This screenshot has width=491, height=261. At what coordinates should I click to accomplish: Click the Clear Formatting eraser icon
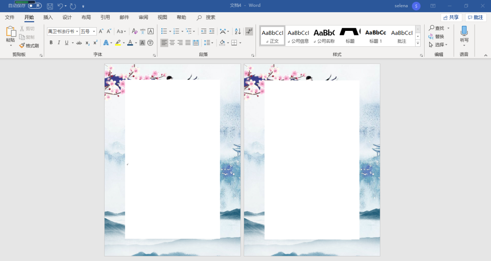pos(135,31)
